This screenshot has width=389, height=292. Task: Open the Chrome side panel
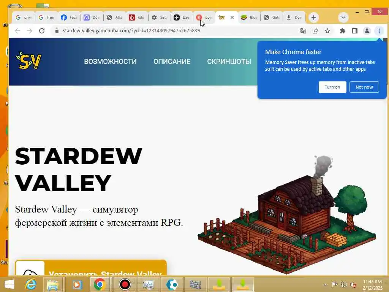(x=355, y=31)
